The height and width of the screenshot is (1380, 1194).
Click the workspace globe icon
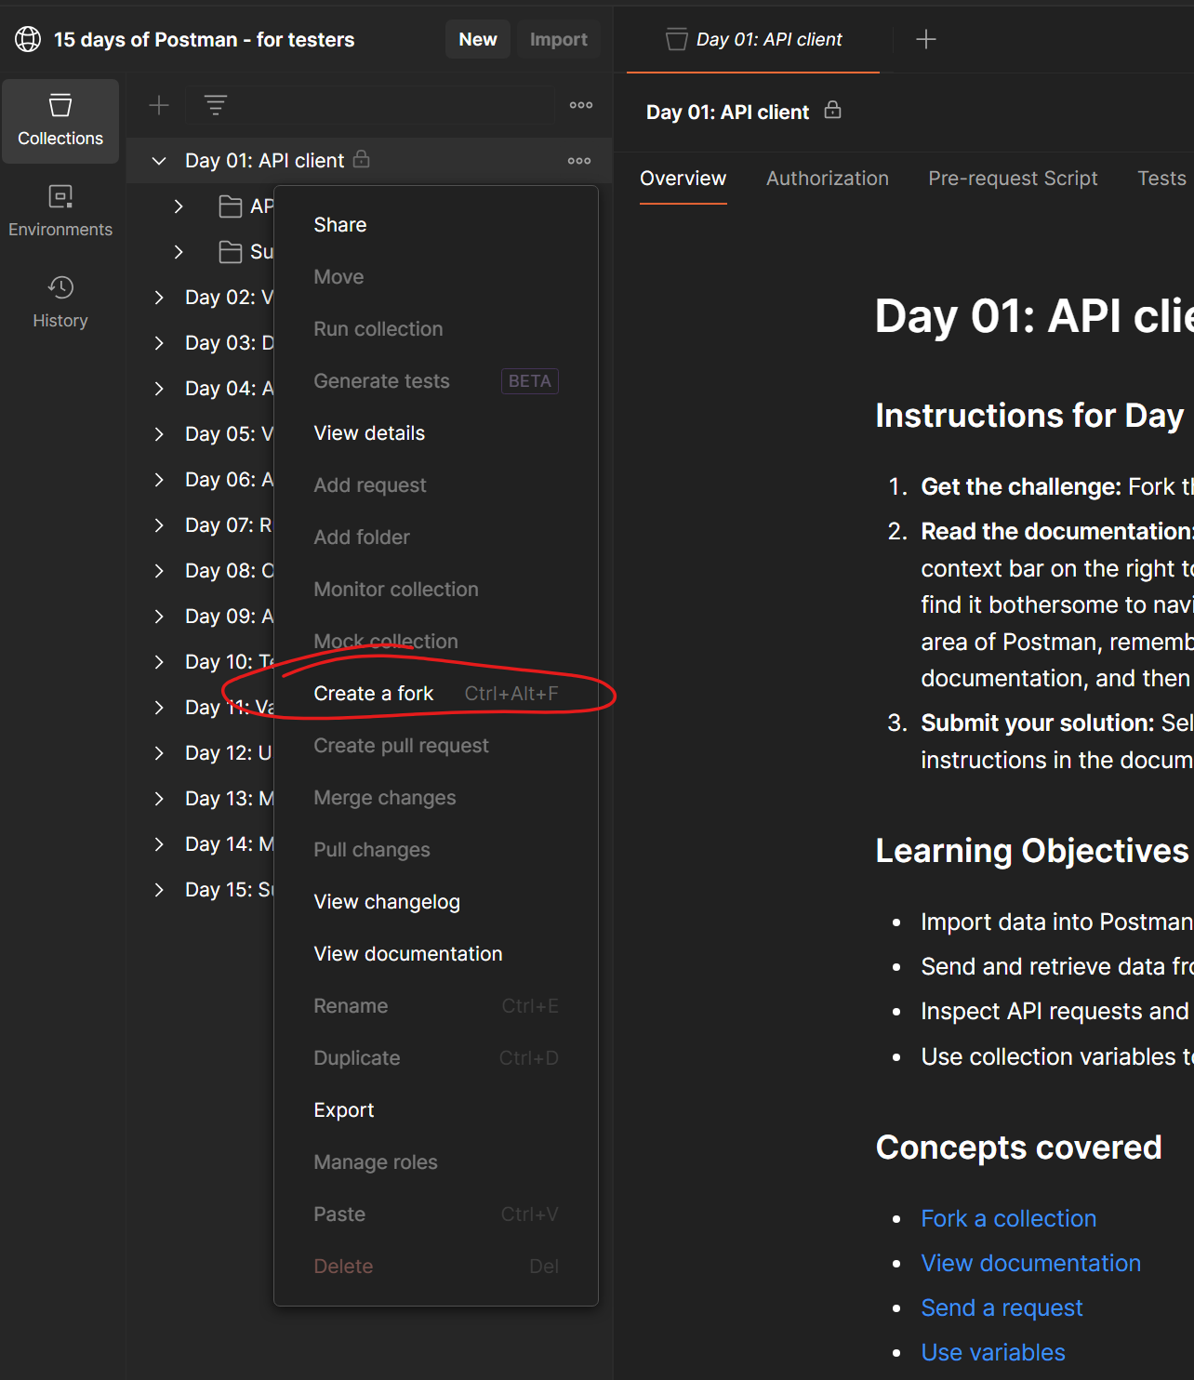pyautogui.click(x=28, y=39)
